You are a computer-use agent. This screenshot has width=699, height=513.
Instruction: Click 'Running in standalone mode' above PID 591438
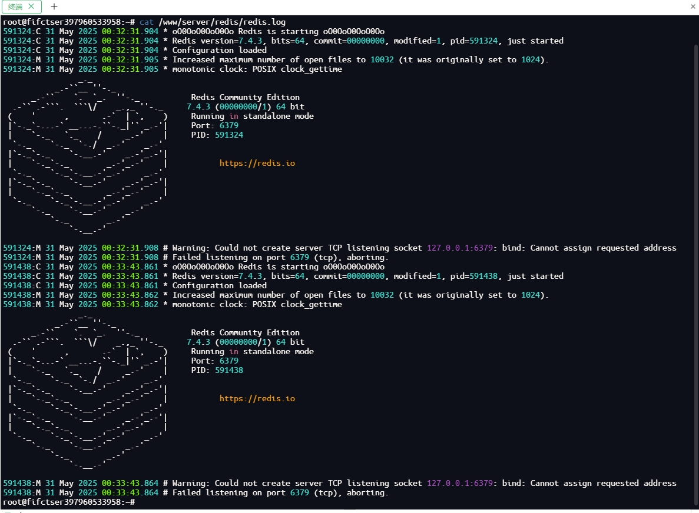[x=252, y=351]
